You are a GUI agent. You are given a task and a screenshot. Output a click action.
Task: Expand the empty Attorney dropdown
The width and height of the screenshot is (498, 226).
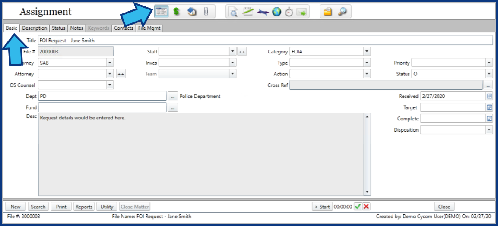point(110,74)
